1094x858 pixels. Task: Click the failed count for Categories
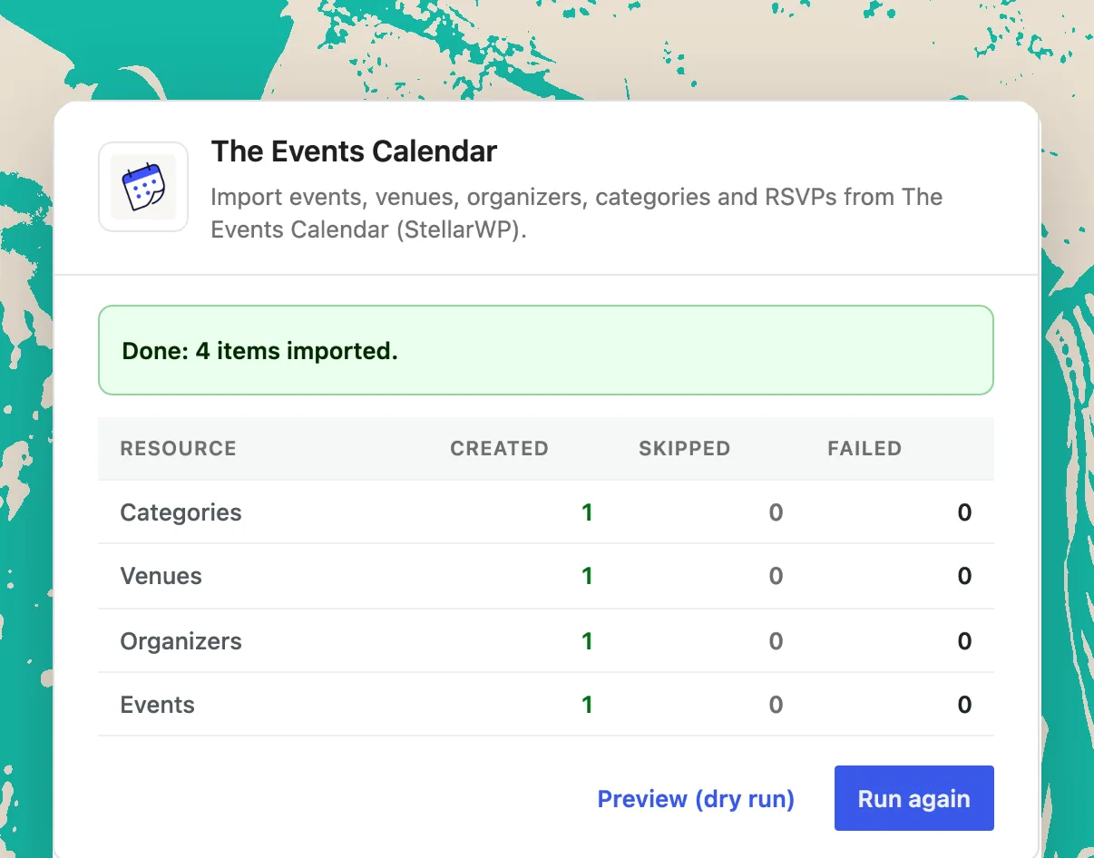click(964, 512)
